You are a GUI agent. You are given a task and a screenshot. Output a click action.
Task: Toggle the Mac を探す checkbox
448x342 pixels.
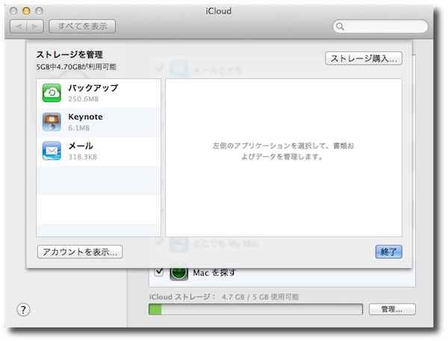159,272
